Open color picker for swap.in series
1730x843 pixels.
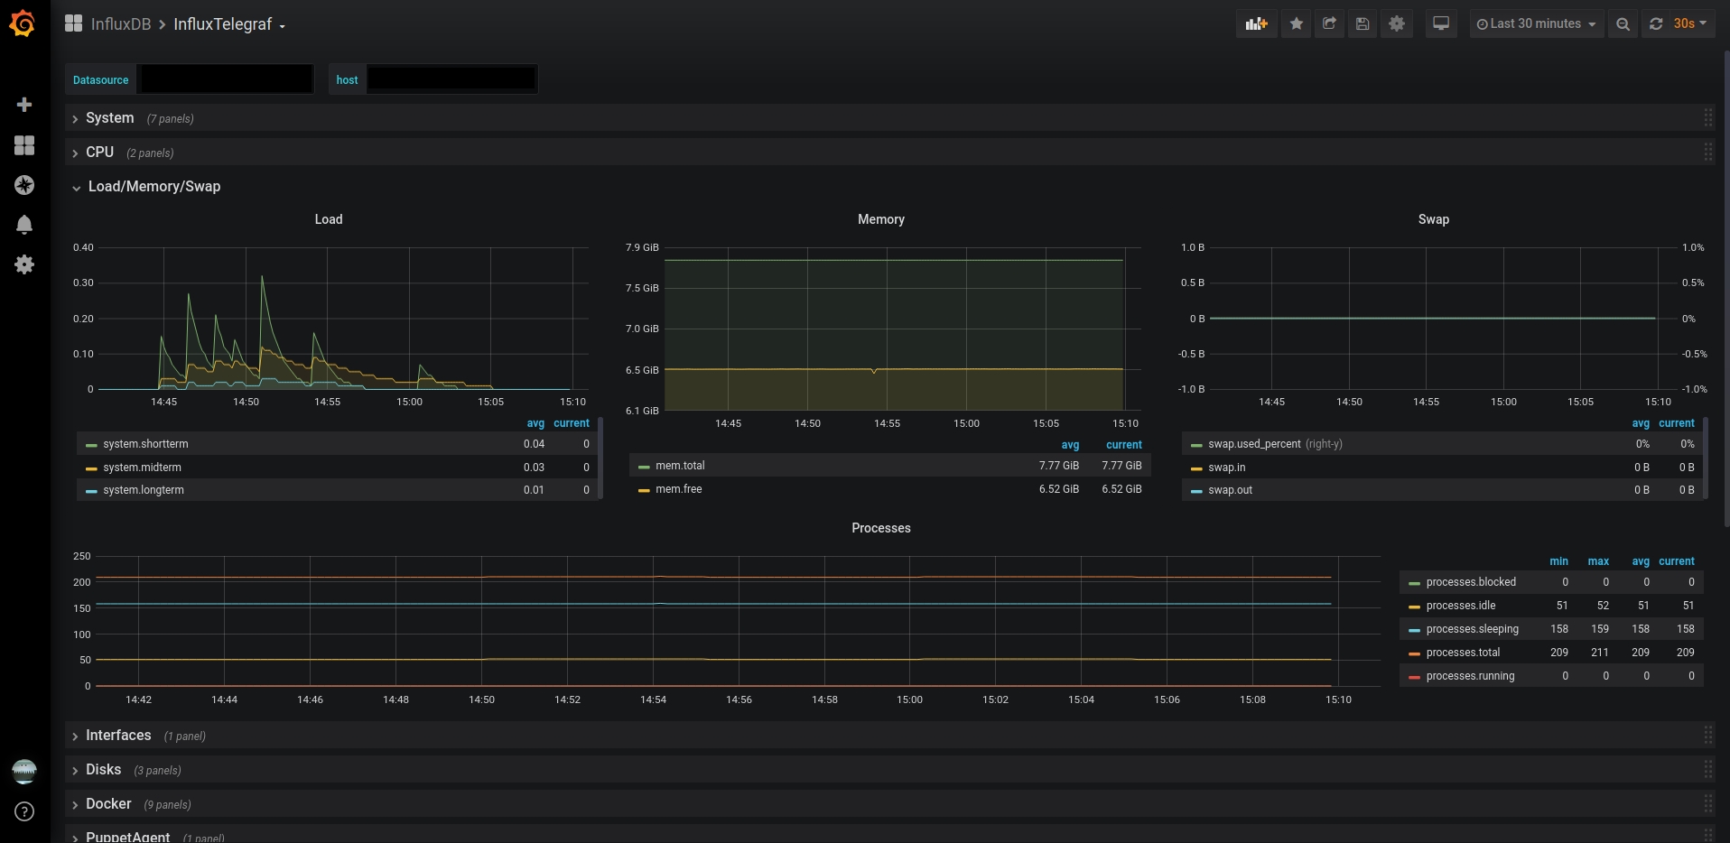pyautogui.click(x=1196, y=468)
